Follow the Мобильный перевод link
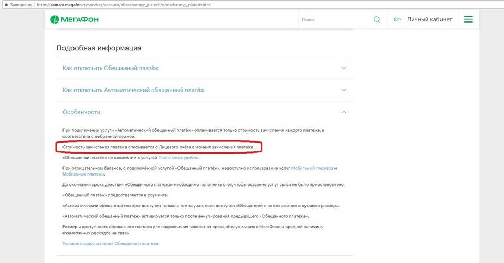Screen dimensions: 504x263 pos(312,168)
